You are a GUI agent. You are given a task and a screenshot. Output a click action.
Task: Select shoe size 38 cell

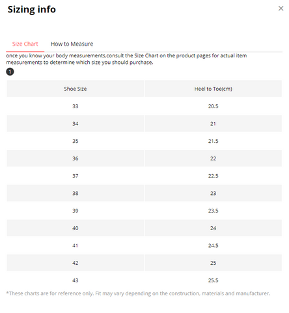[76, 193]
